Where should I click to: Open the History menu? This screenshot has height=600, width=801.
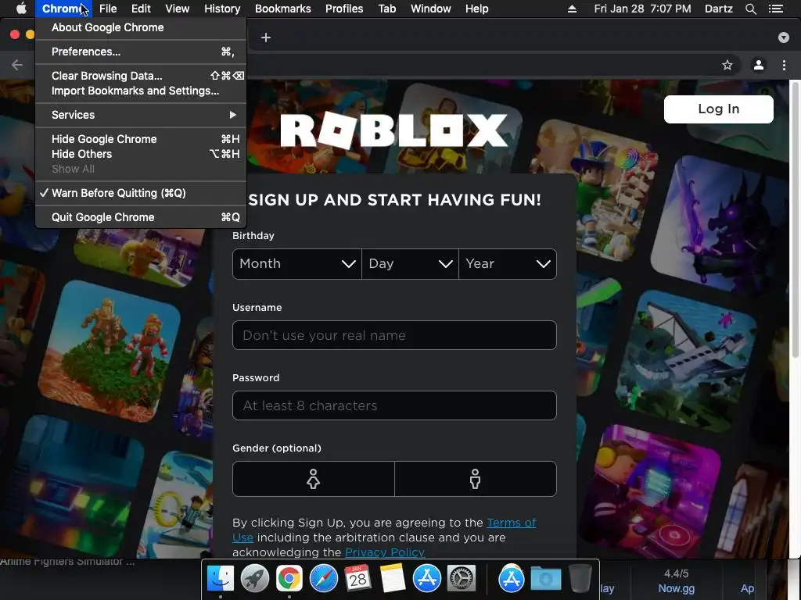(x=222, y=9)
